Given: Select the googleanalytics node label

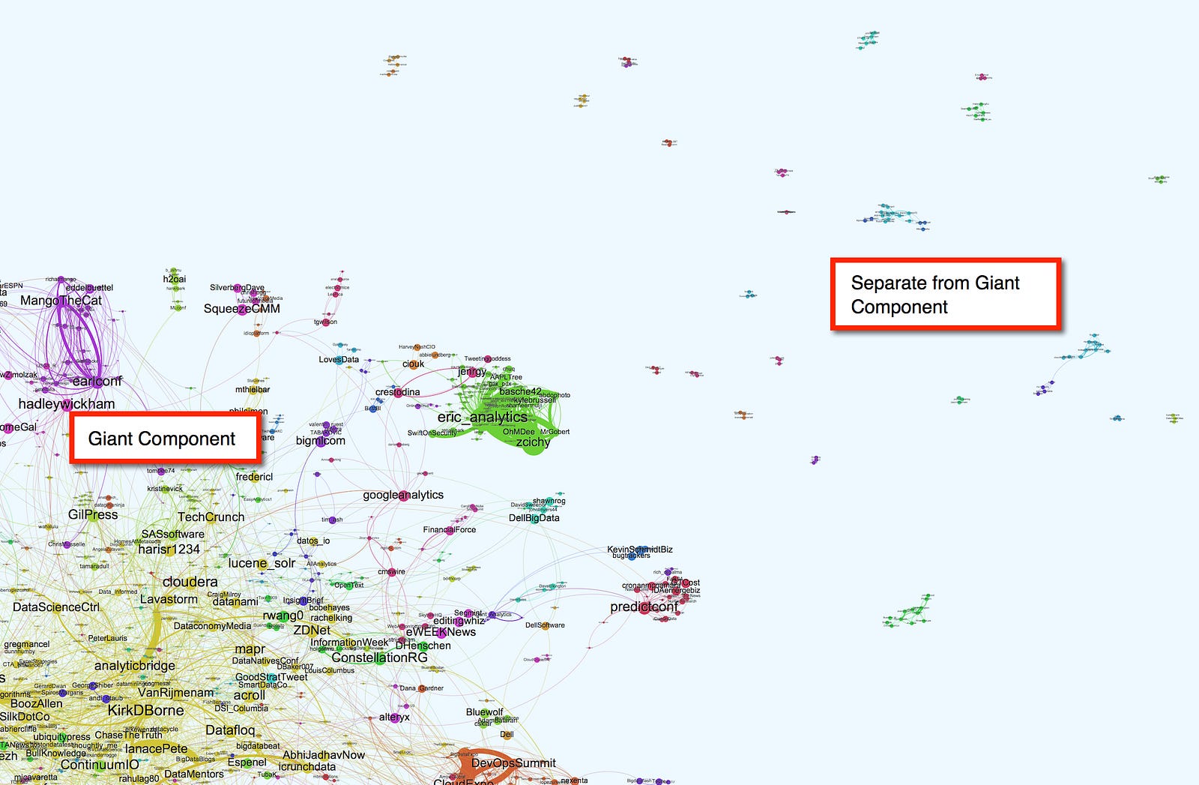Looking at the screenshot, I should [x=403, y=495].
